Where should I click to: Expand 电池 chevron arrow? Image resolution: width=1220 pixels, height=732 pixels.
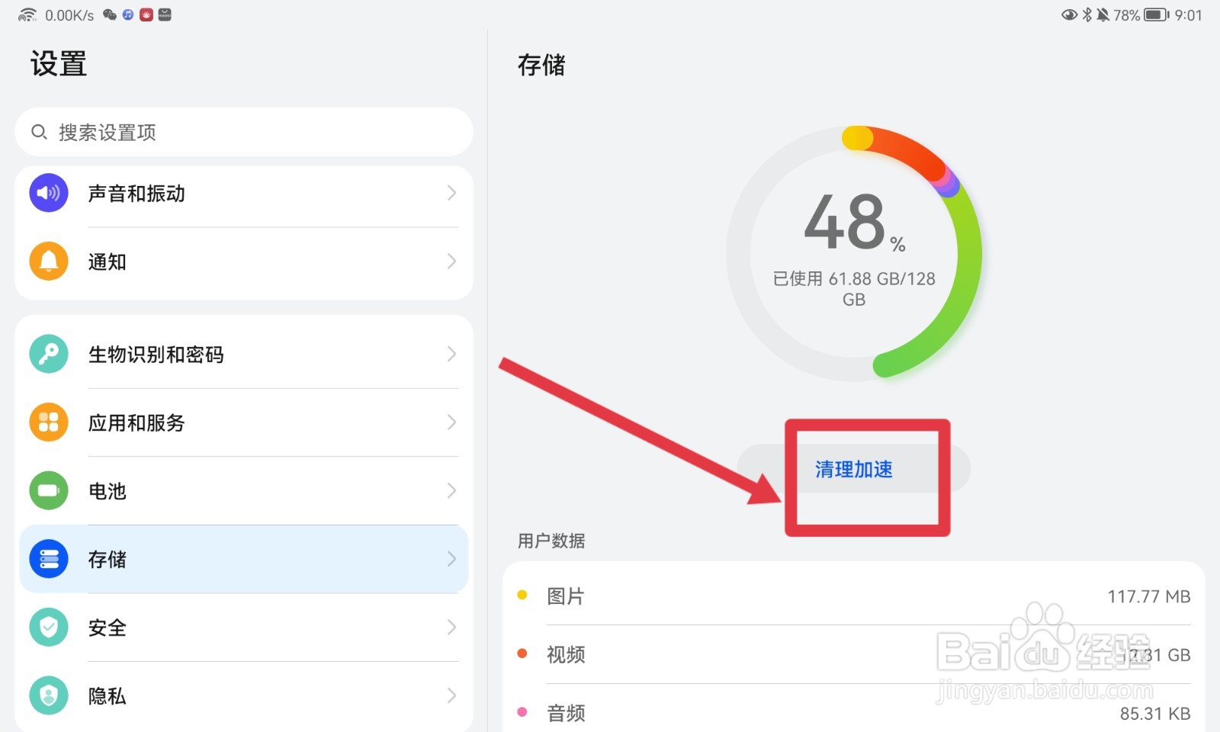coord(451,490)
